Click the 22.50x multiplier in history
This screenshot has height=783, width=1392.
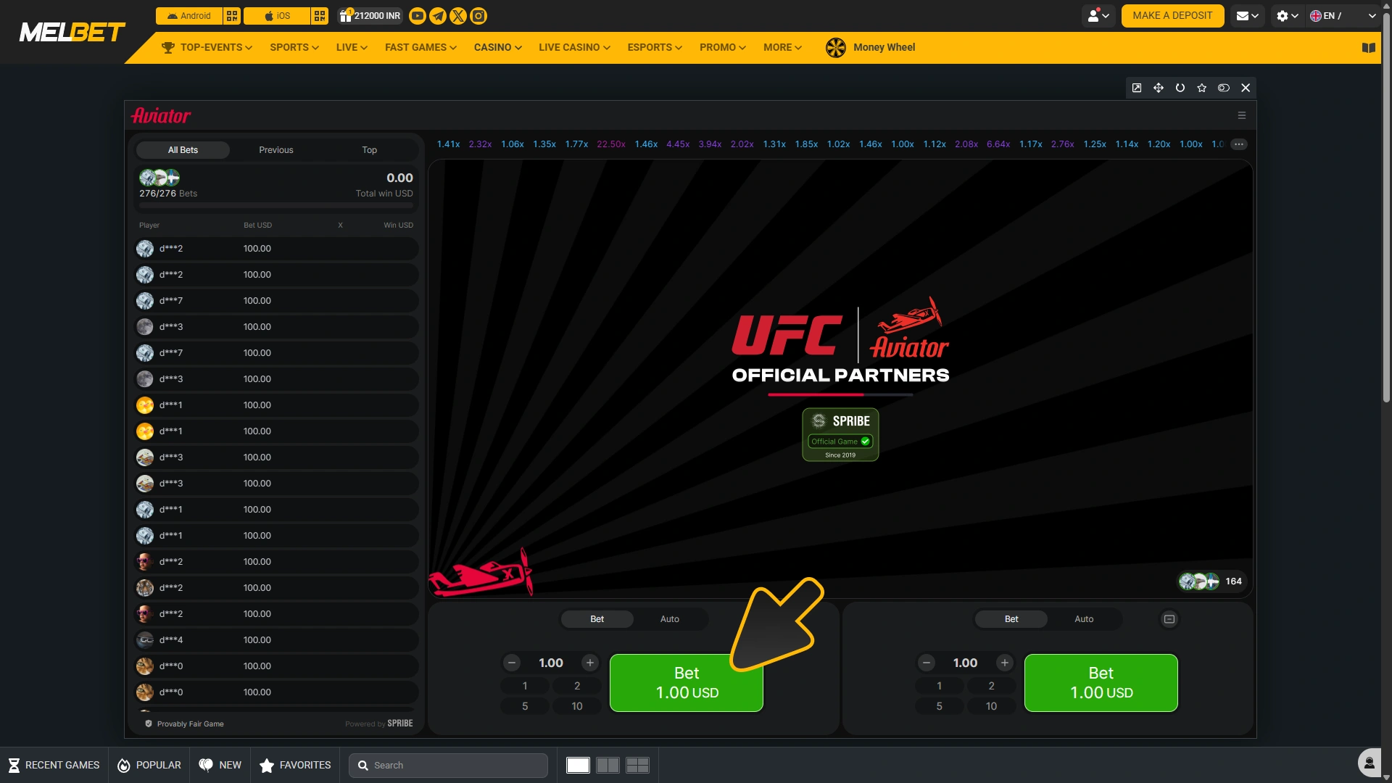[x=611, y=144]
